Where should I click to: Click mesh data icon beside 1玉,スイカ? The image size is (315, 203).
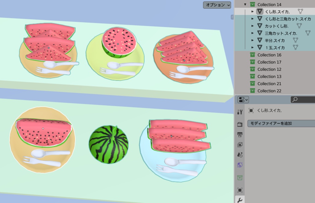(x=295, y=48)
